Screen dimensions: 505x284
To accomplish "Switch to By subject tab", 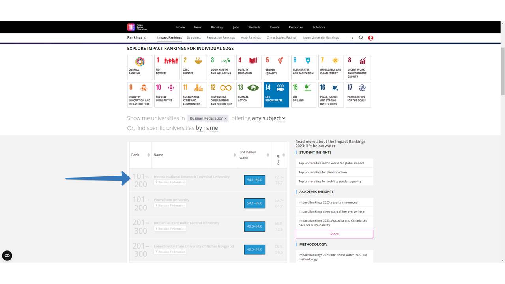I will pos(194,38).
